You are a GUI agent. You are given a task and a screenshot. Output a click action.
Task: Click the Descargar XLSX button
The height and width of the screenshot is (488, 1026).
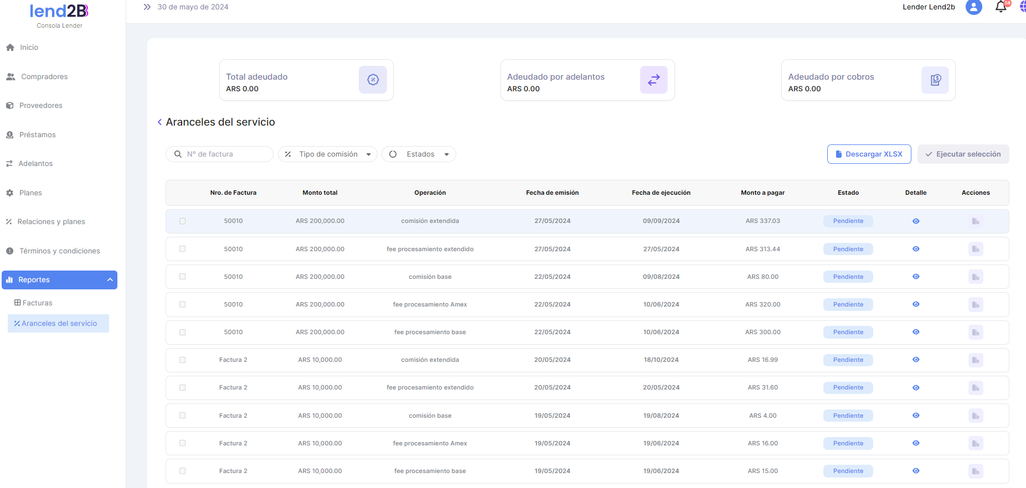868,154
